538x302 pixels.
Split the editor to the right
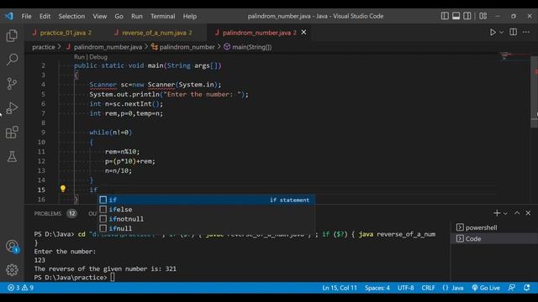tap(513, 32)
